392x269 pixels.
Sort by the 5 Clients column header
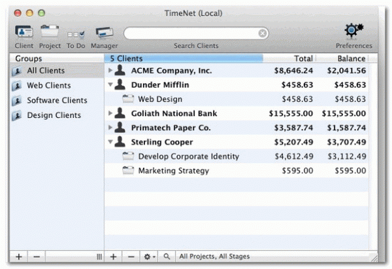click(184, 58)
